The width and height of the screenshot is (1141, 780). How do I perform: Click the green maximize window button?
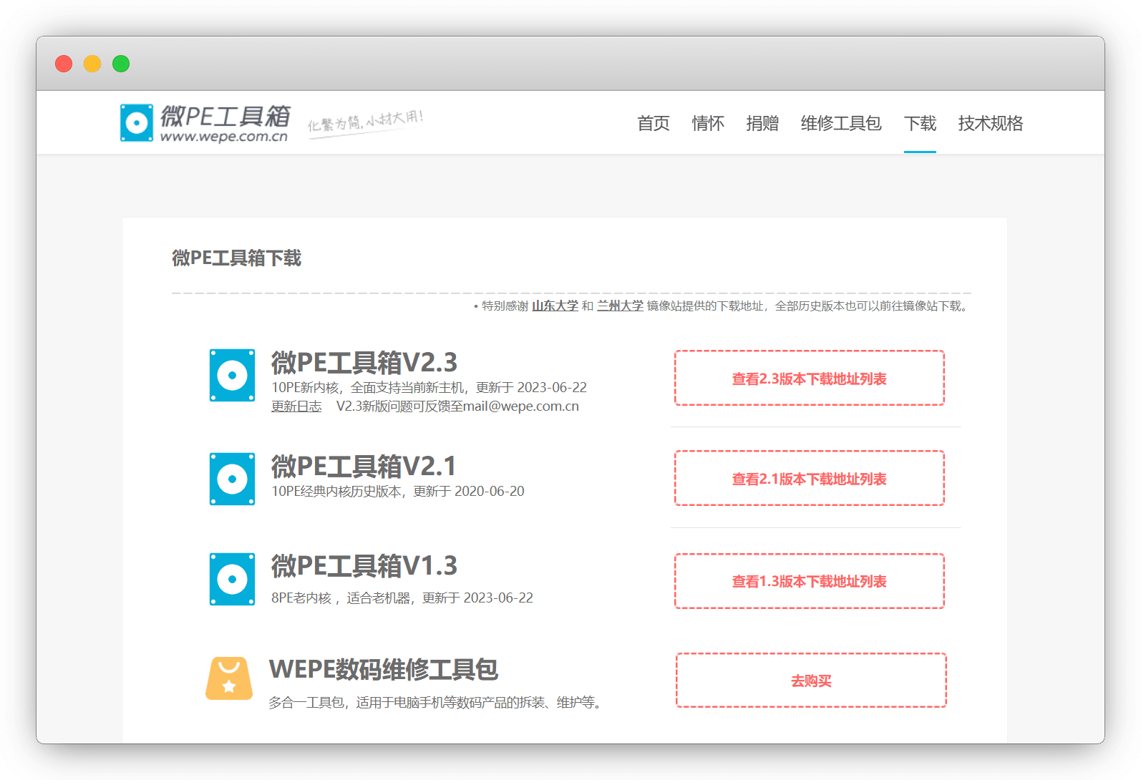[x=121, y=64]
